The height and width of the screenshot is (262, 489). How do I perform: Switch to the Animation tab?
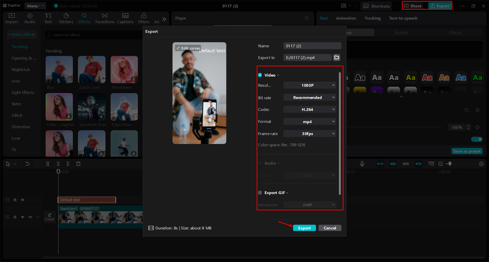click(346, 18)
